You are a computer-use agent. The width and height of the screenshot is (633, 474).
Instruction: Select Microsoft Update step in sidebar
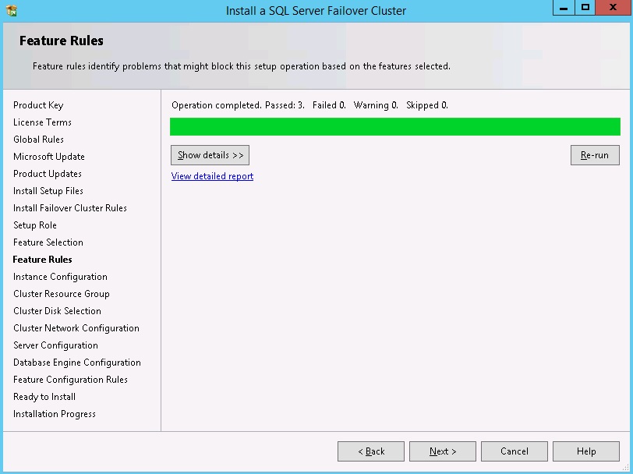[49, 157]
